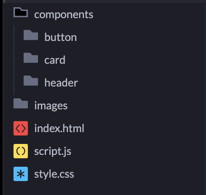
Task: Click the top bar above components
Action: (104, 1)
